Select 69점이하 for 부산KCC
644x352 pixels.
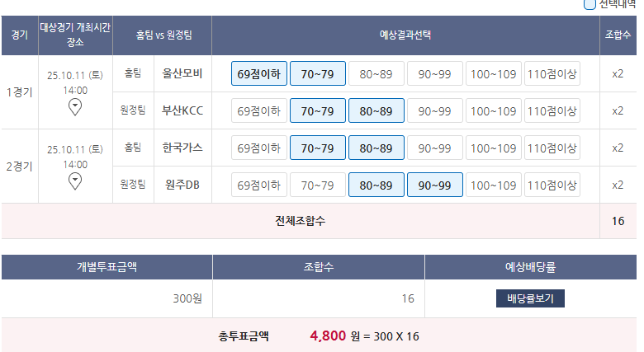[x=259, y=110]
